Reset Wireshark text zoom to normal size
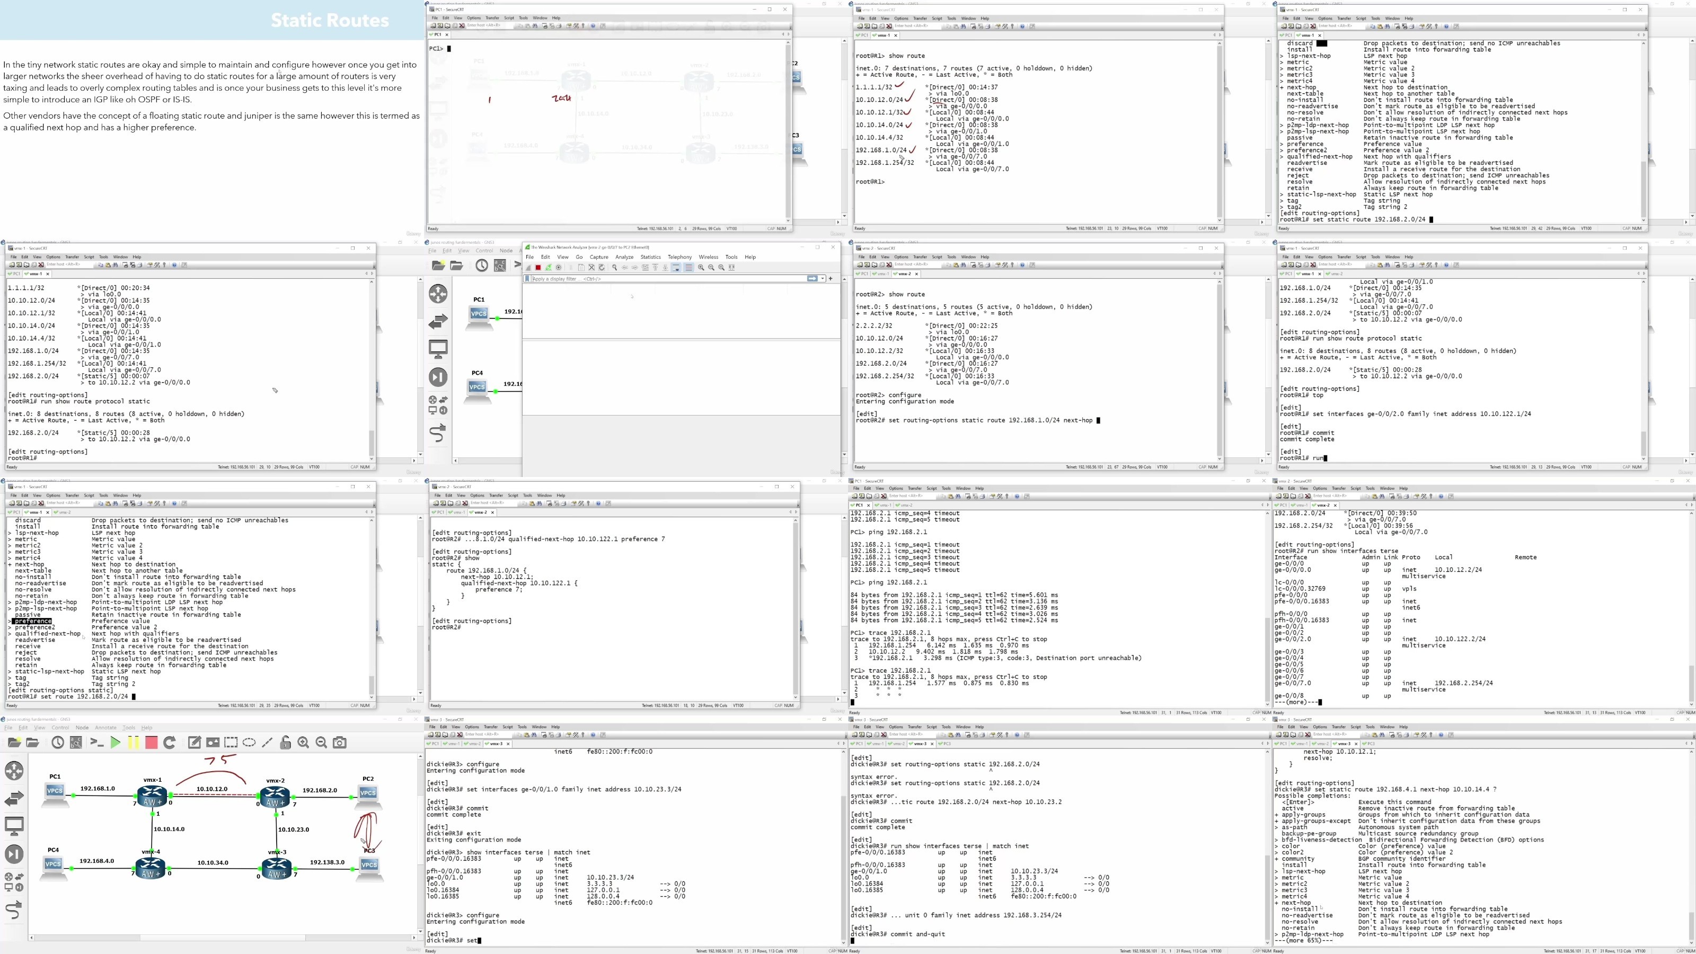 click(x=721, y=268)
